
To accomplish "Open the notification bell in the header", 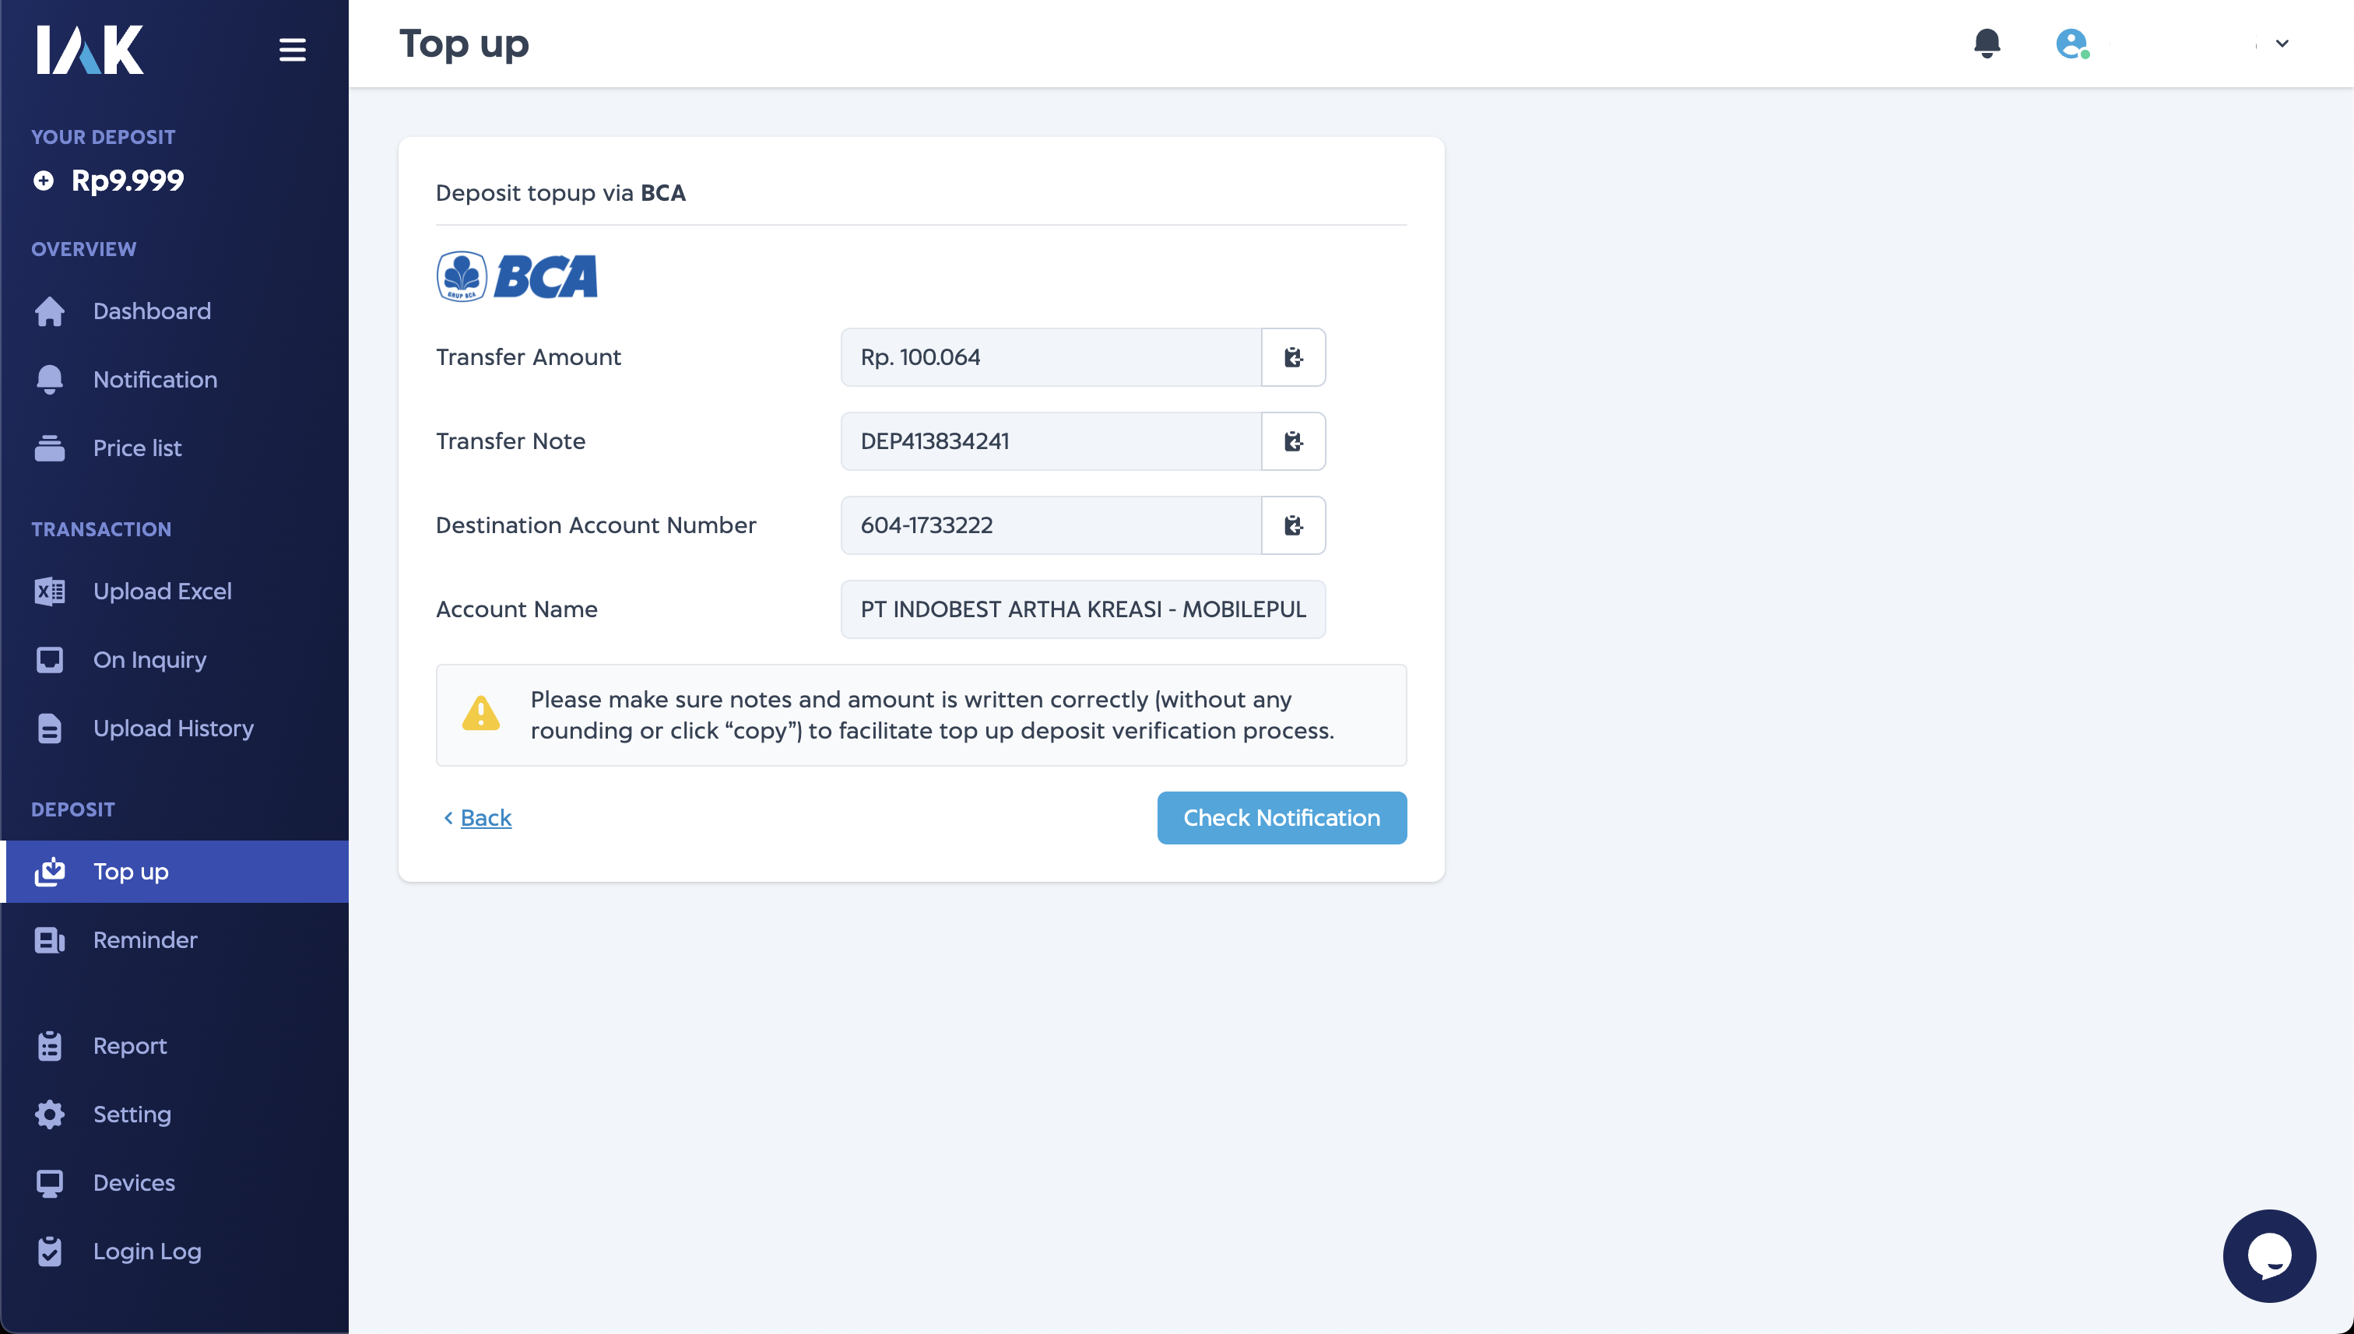I will pyautogui.click(x=1987, y=43).
